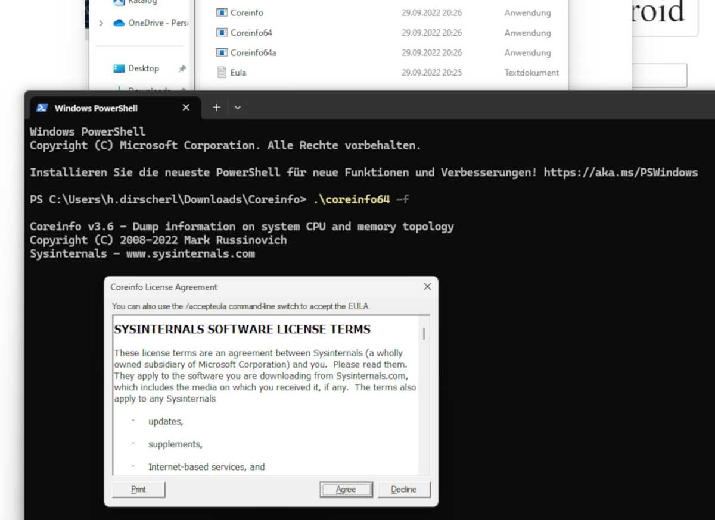Click the Decline button
The width and height of the screenshot is (715, 520).
[403, 490]
